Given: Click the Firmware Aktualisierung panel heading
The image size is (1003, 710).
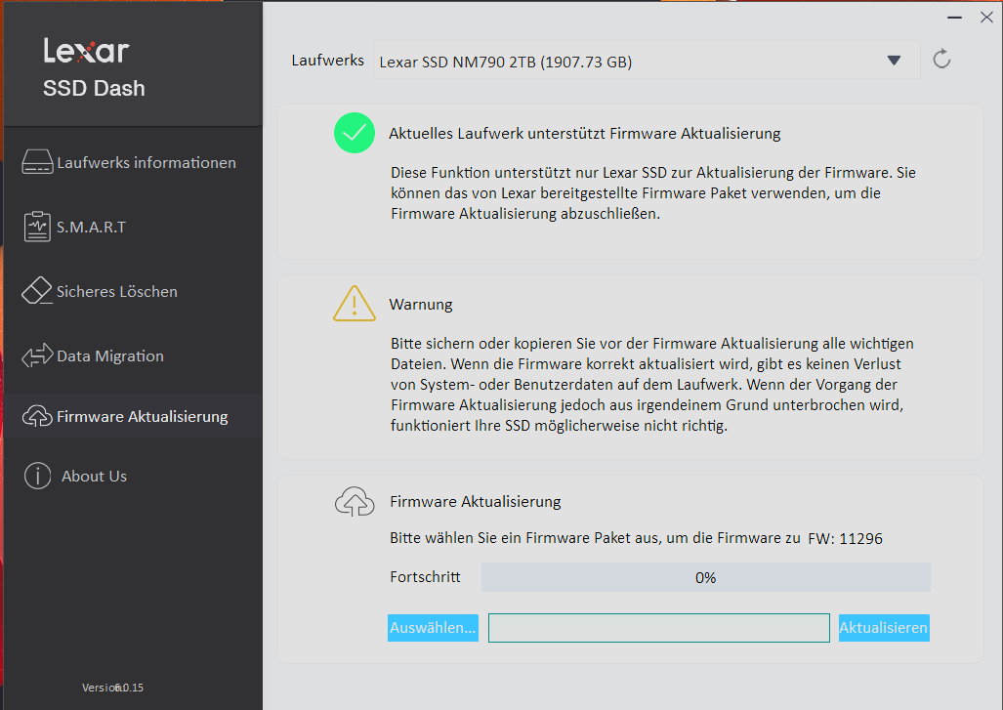Looking at the screenshot, I should click(476, 502).
